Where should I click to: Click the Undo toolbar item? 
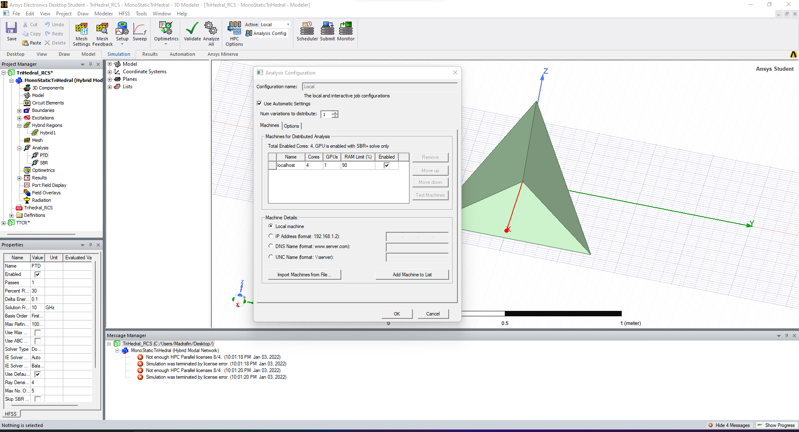(54, 25)
